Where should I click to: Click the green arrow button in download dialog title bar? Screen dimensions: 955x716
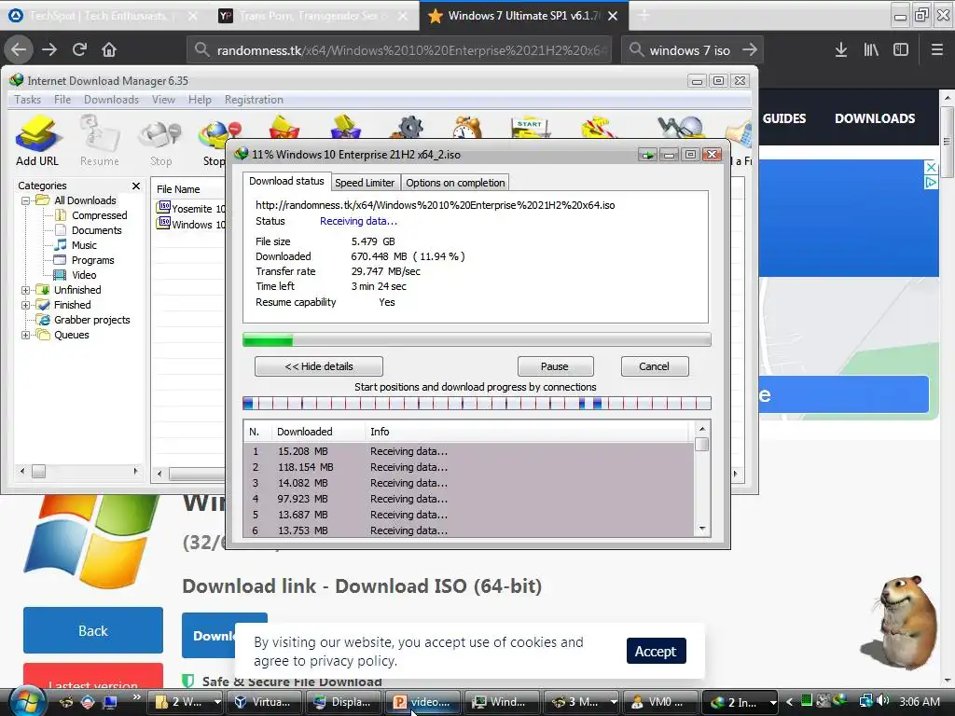tap(647, 155)
